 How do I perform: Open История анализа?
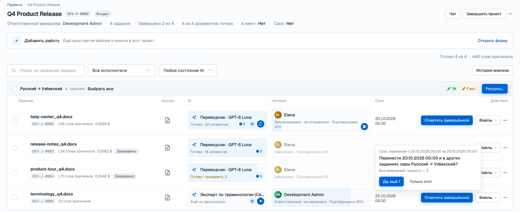point(492,70)
